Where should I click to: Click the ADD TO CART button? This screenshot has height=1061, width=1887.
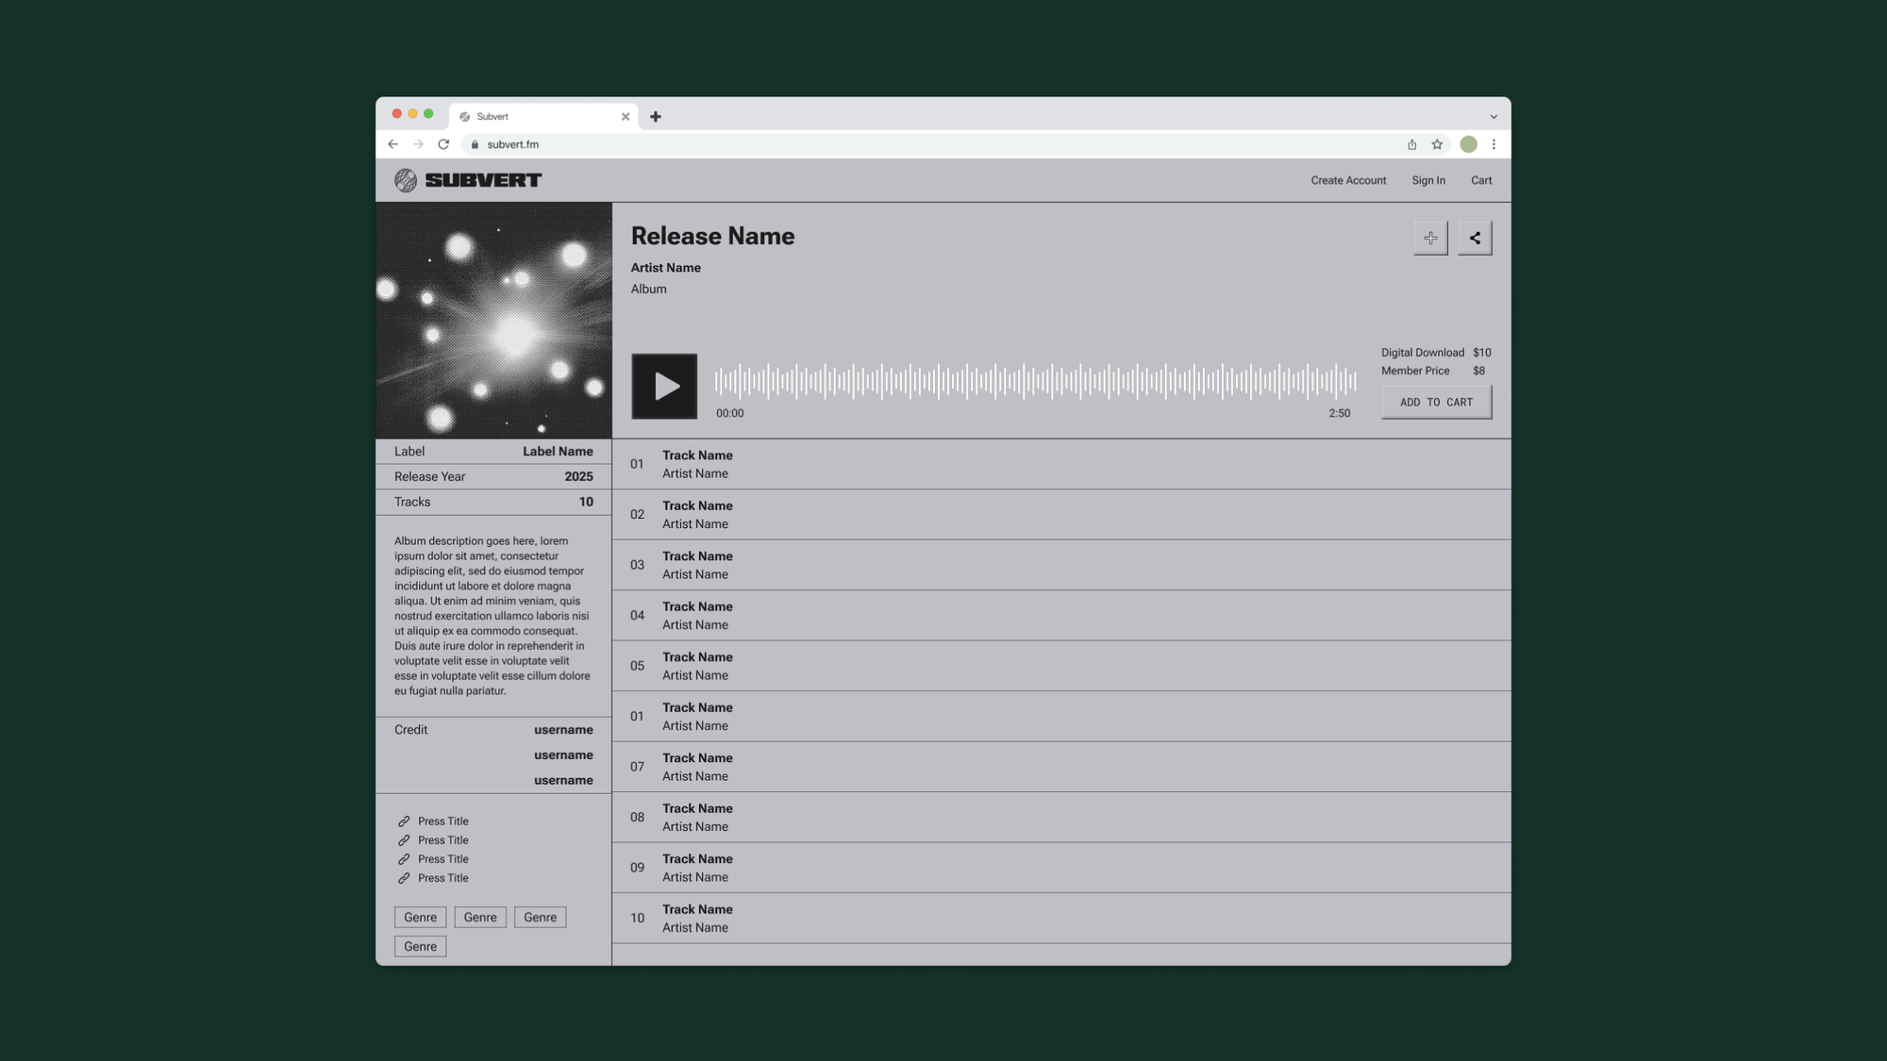click(x=1436, y=403)
